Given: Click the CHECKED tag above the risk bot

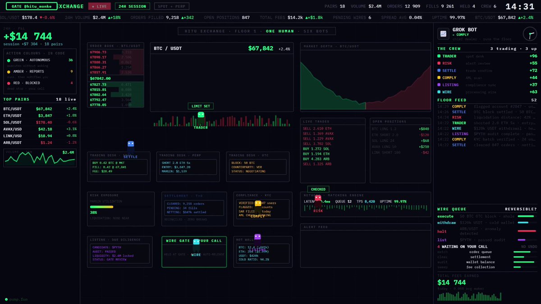Looking at the screenshot, I should (318, 189).
